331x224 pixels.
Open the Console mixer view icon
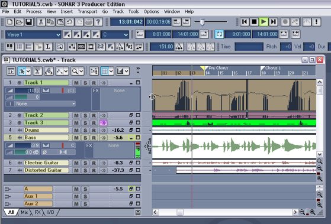72,47
